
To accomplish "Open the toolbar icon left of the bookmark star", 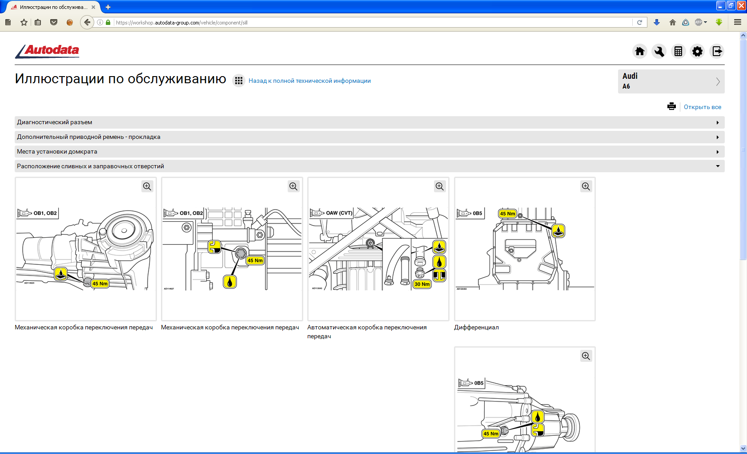I will 8,22.
